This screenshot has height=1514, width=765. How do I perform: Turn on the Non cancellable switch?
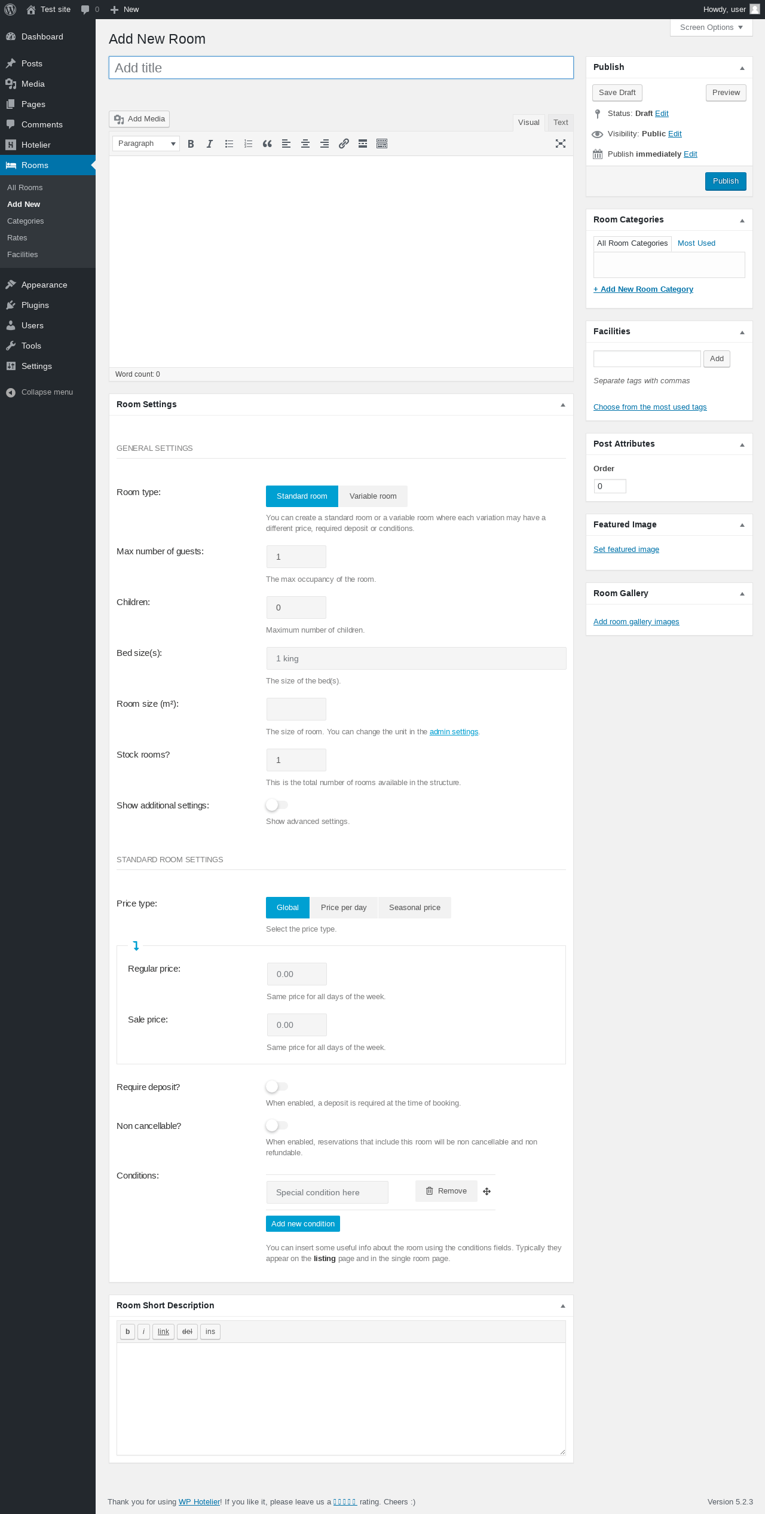pyautogui.click(x=277, y=1125)
